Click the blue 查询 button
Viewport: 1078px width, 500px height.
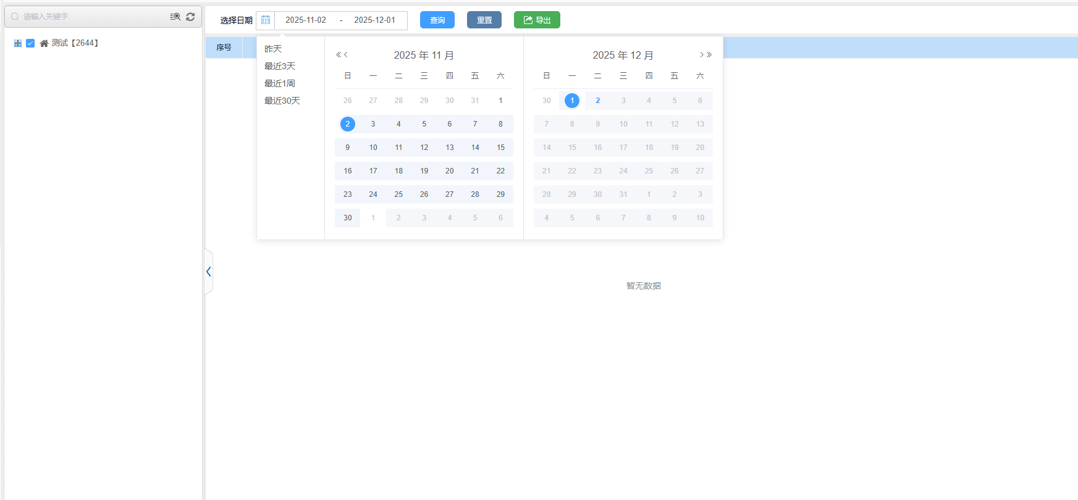coord(437,20)
